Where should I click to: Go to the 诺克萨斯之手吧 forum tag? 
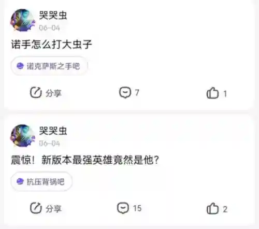(49, 66)
